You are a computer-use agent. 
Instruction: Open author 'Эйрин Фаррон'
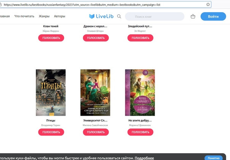[51, 31]
